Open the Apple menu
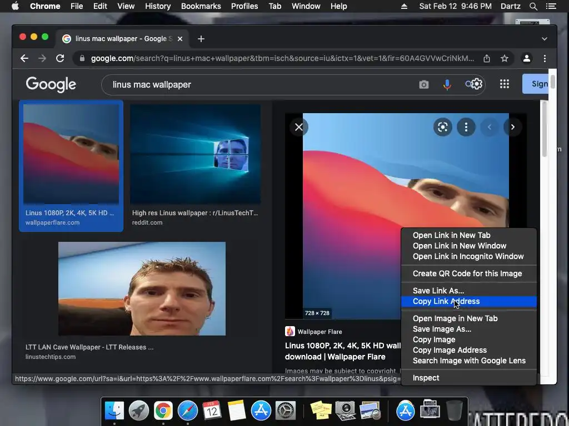Screen dimensions: 569x426 (15, 6)
